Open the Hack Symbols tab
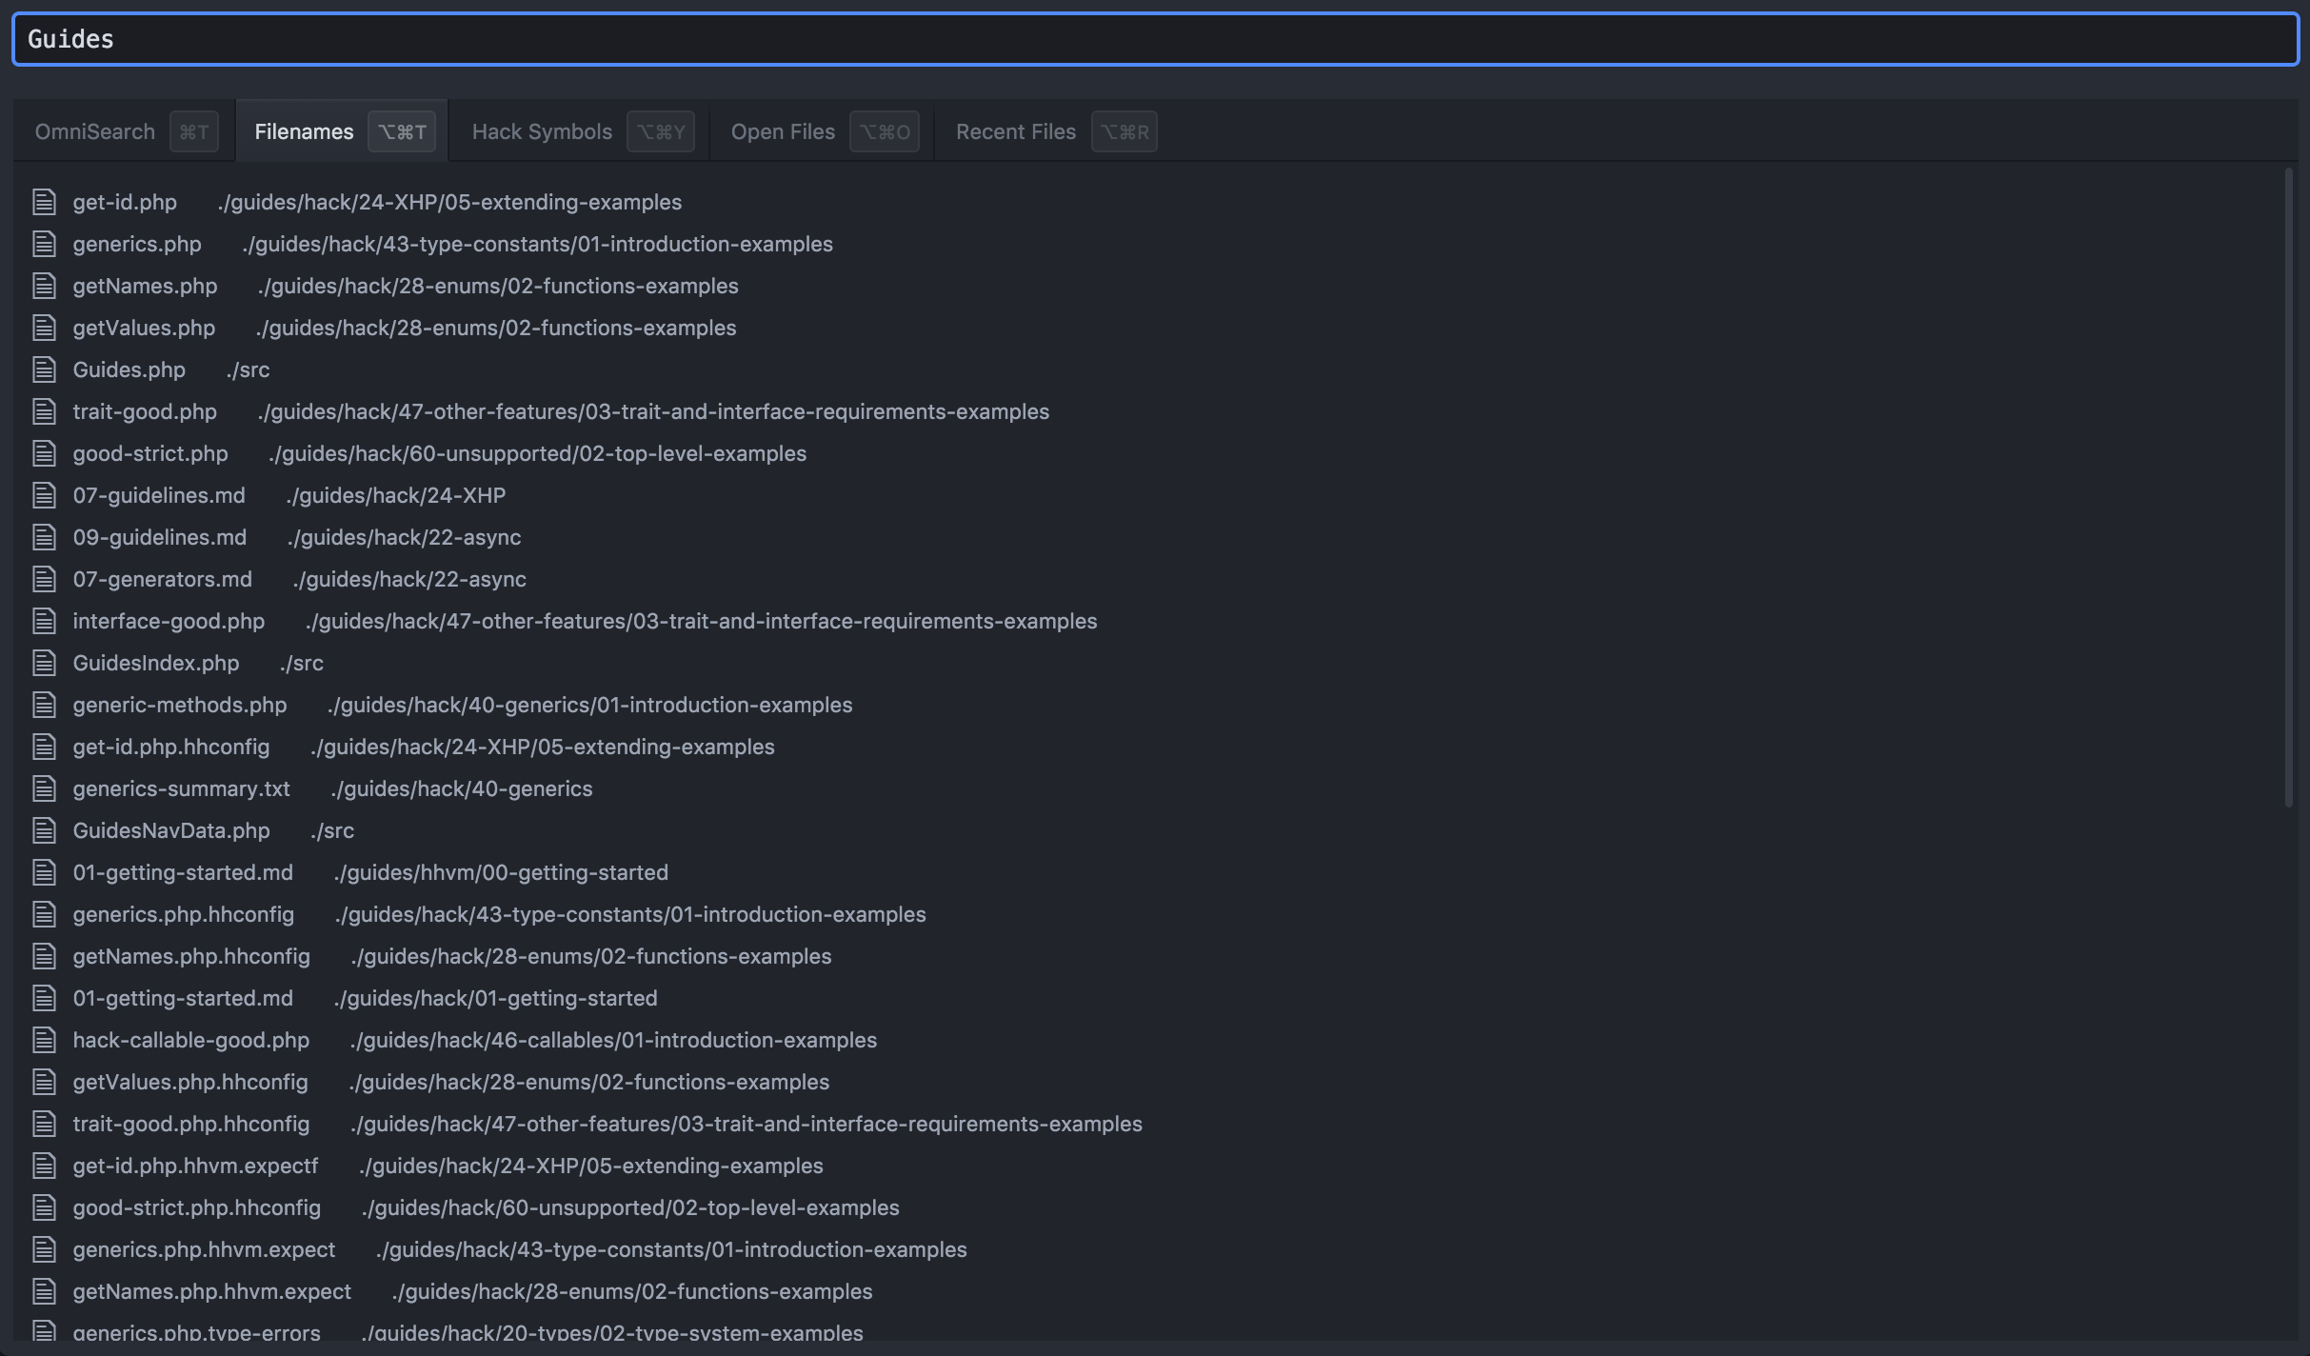 coord(580,131)
